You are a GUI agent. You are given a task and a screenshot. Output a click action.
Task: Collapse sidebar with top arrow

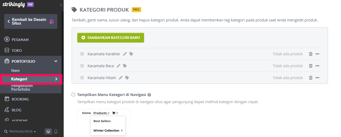[61, 4]
